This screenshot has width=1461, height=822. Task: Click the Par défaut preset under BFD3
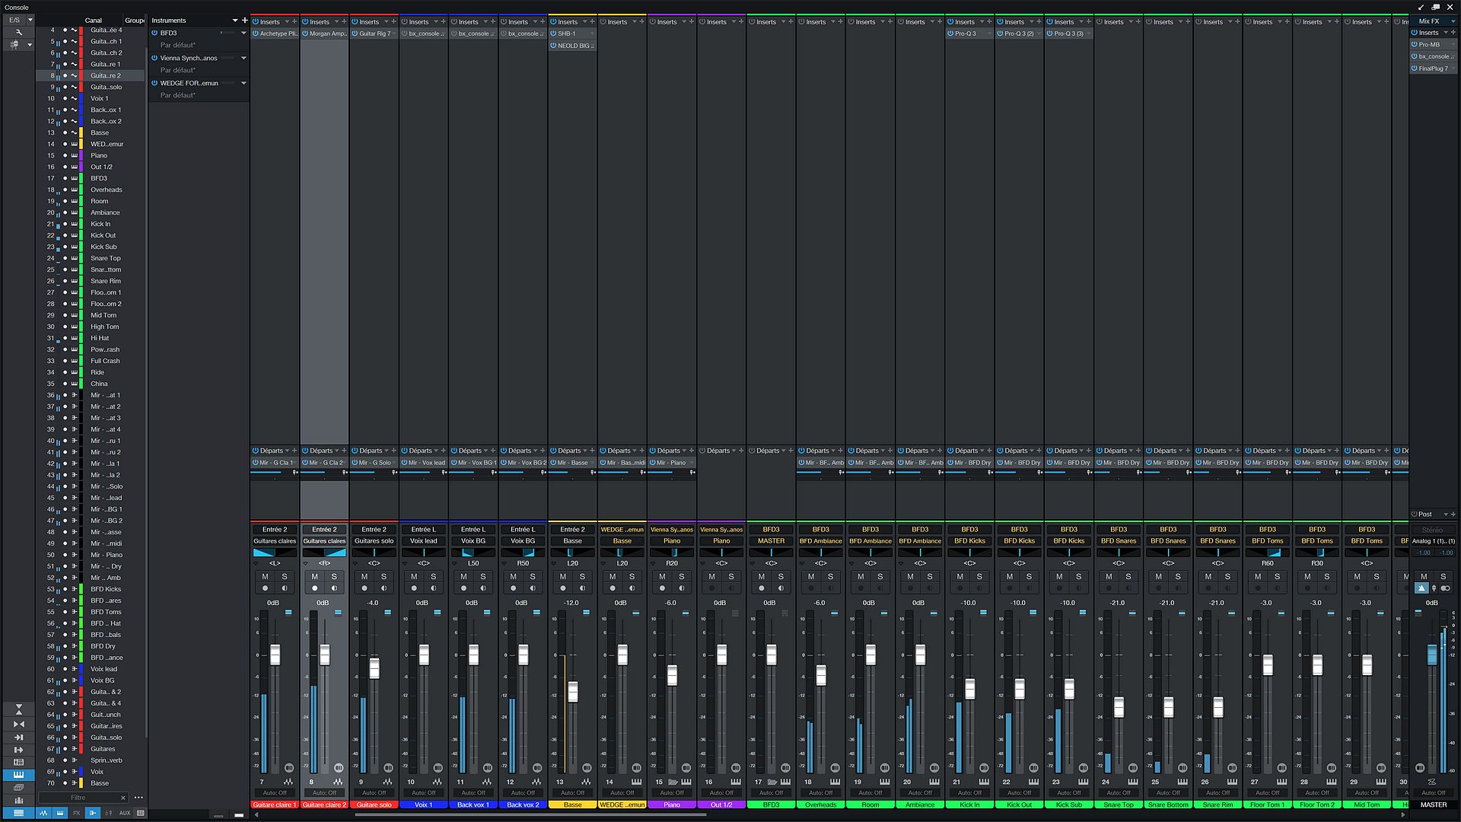click(177, 43)
